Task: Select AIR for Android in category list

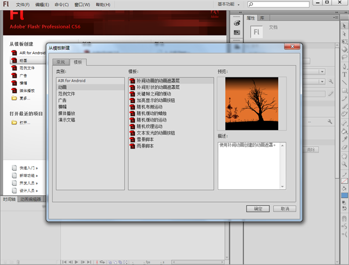Action: (x=90, y=81)
